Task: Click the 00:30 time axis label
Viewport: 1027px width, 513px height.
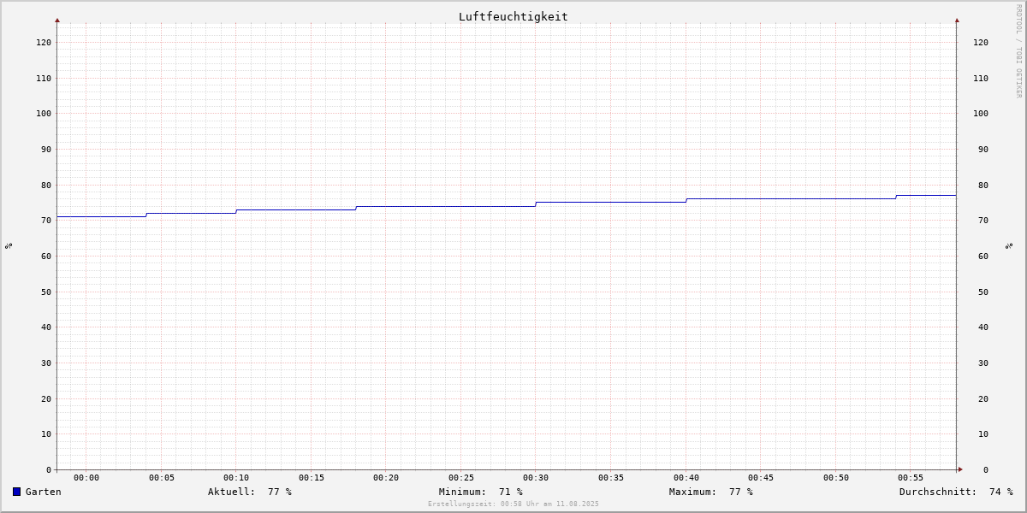Action: 536,478
